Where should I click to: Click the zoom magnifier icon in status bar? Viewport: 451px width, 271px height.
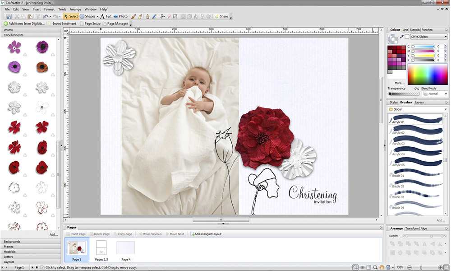(374, 268)
